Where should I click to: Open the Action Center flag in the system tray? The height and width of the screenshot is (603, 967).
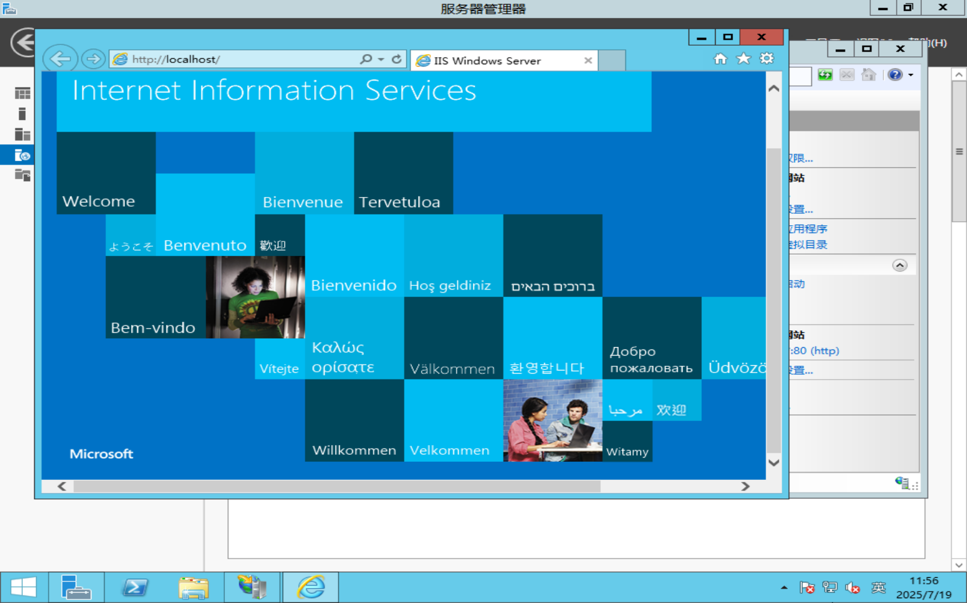coord(805,587)
